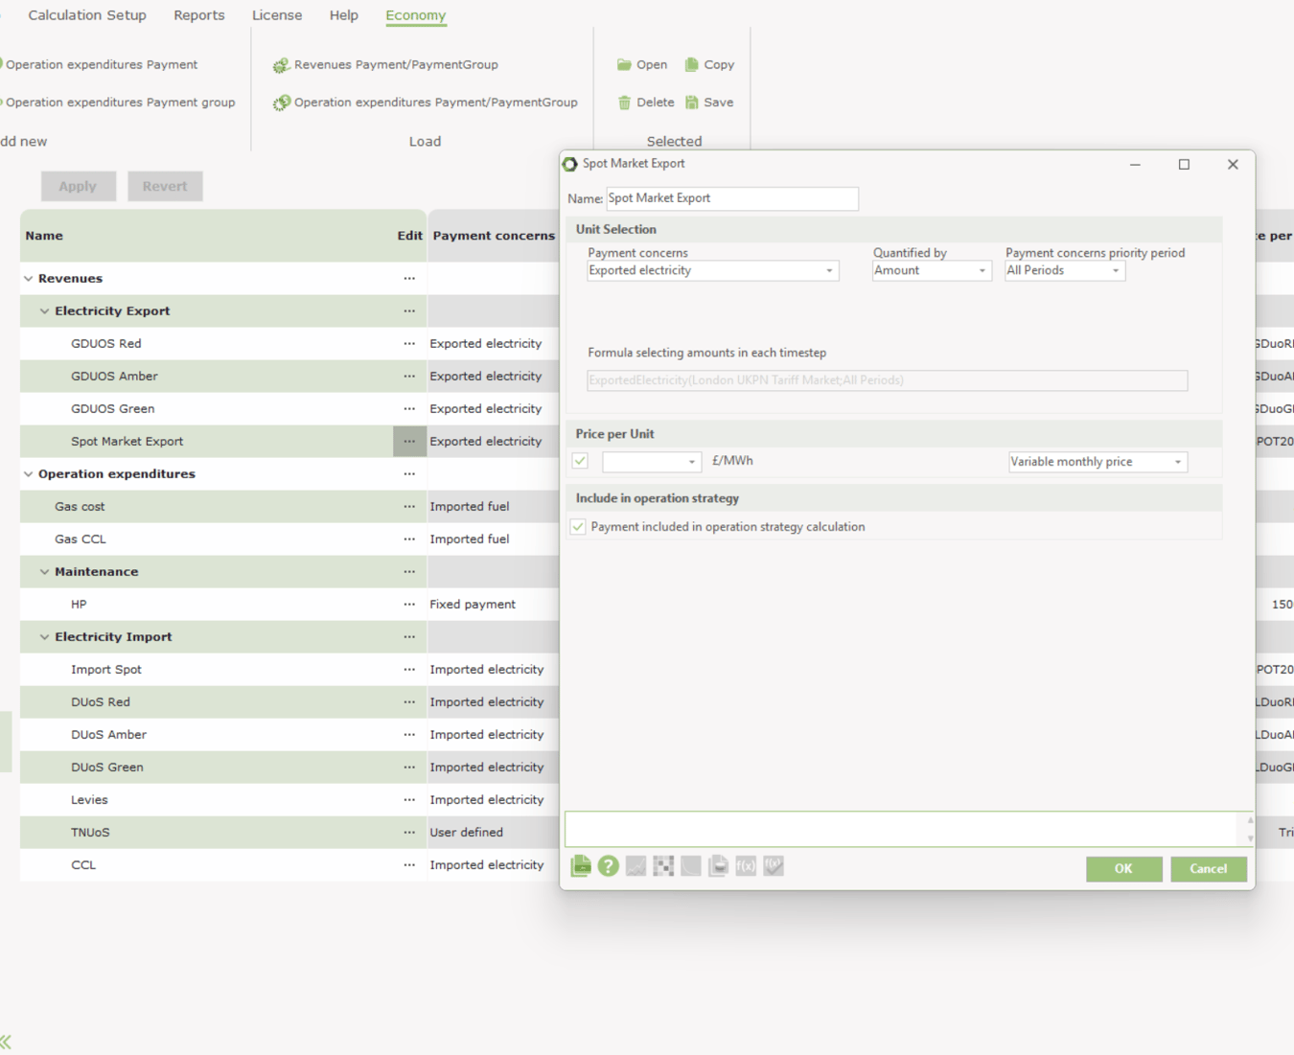The height and width of the screenshot is (1055, 1294).
Task: Click the Delete trash icon
Action: pos(624,103)
